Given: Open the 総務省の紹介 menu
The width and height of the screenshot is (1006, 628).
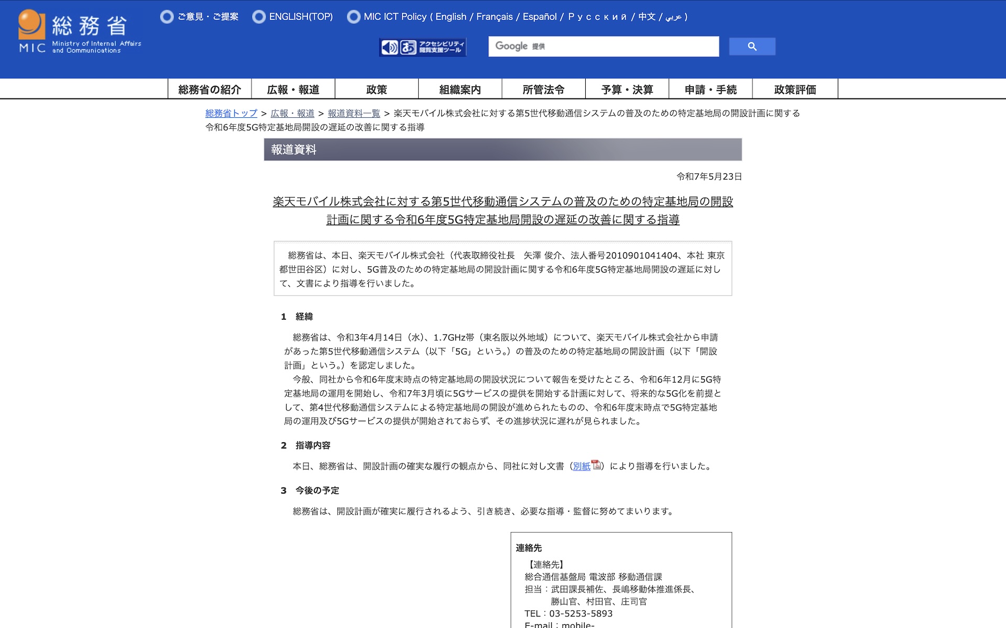Looking at the screenshot, I should tap(210, 89).
